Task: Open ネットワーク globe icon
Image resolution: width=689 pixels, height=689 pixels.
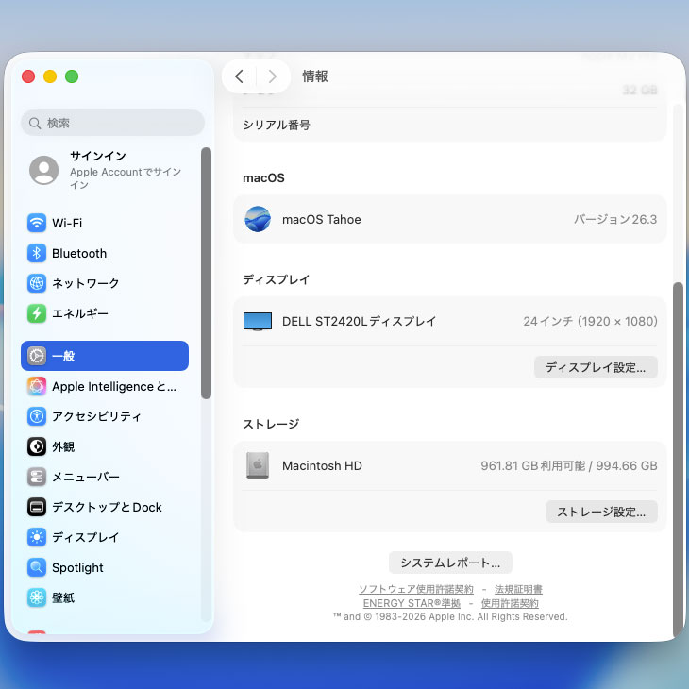Action: point(37,283)
